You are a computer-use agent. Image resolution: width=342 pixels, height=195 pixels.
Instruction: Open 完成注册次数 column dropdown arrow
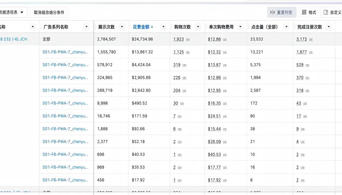[x=329, y=27]
